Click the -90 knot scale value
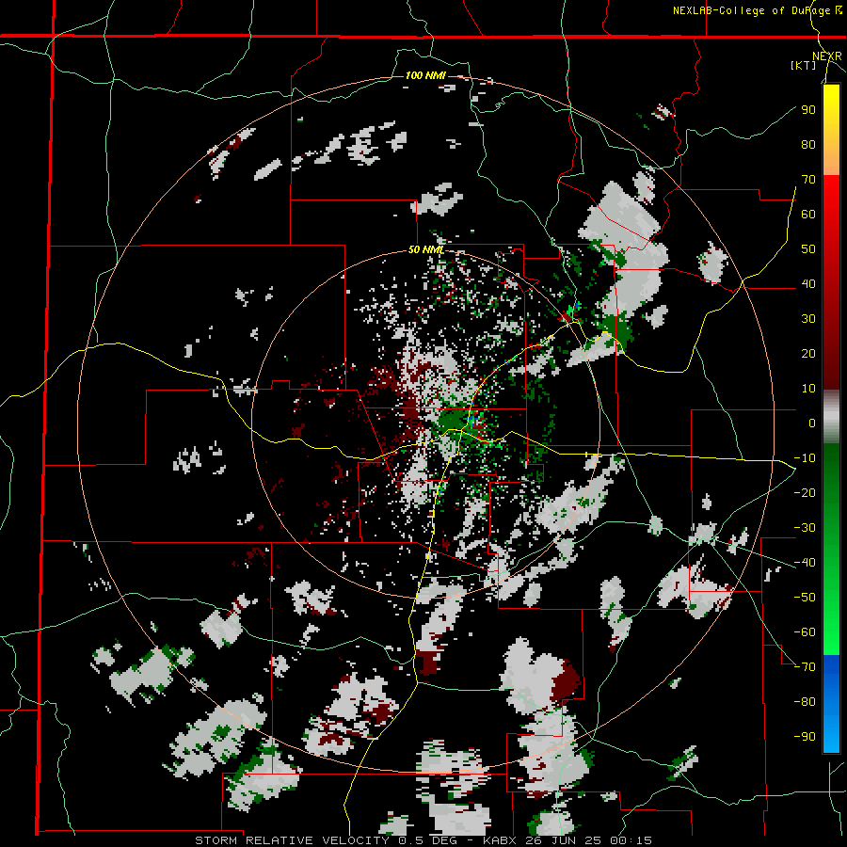The height and width of the screenshot is (847, 847). click(x=805, y=737)
